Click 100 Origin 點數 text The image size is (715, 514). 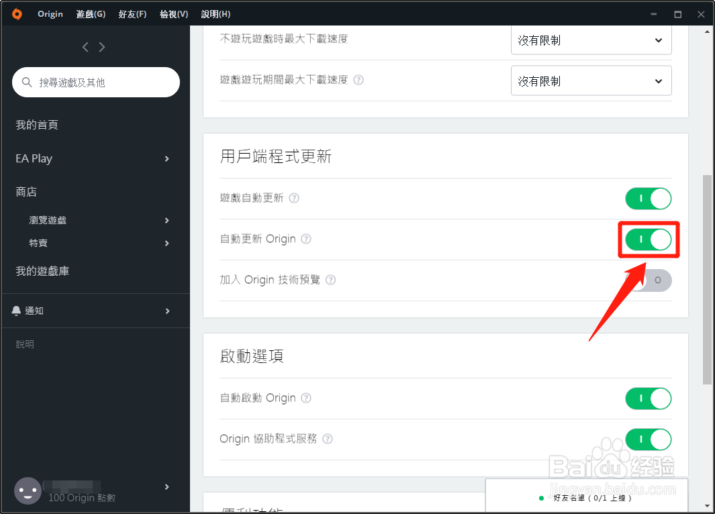click(x=82, y=498)
